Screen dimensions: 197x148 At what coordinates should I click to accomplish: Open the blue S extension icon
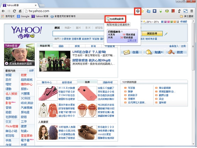185,11
